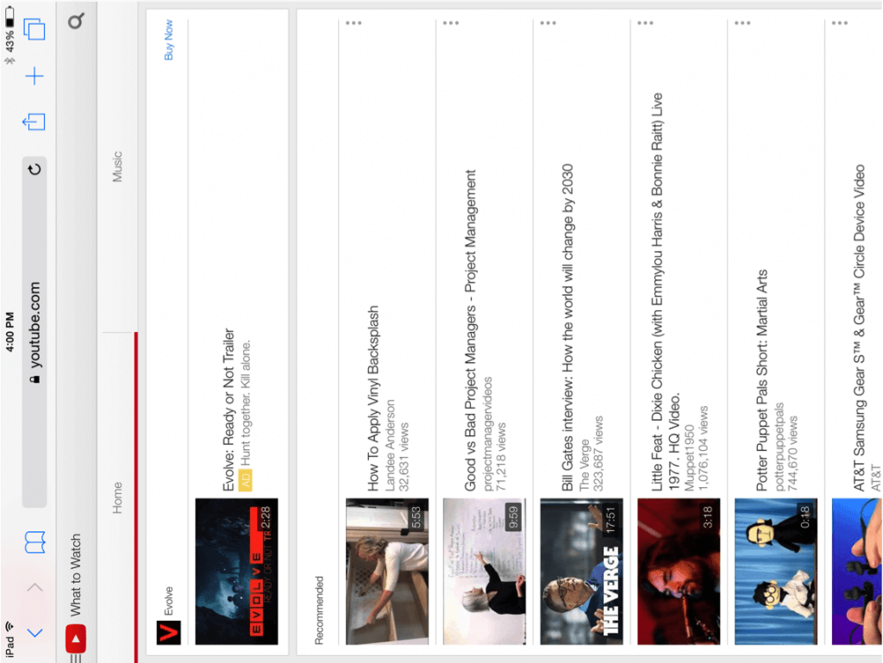Tap the youtube.com address bar

click(x=34, y=332)
